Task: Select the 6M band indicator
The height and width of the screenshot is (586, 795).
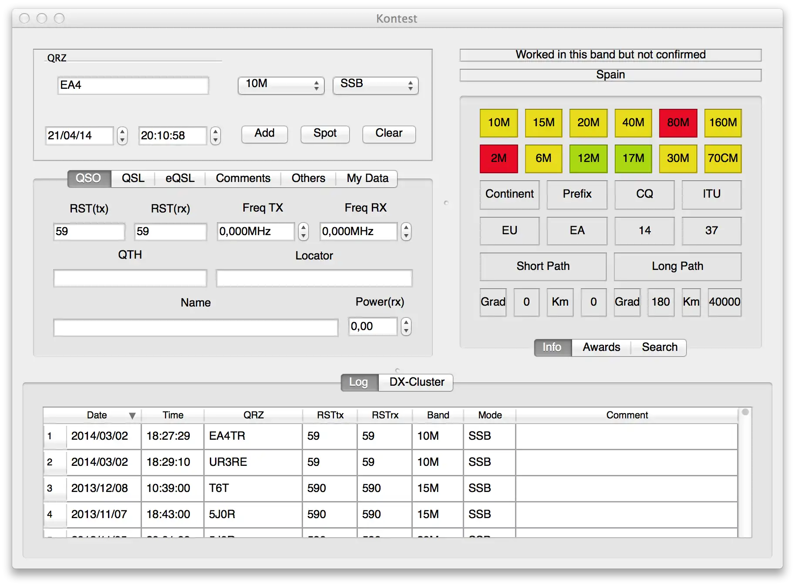Action: coord(543,158)
